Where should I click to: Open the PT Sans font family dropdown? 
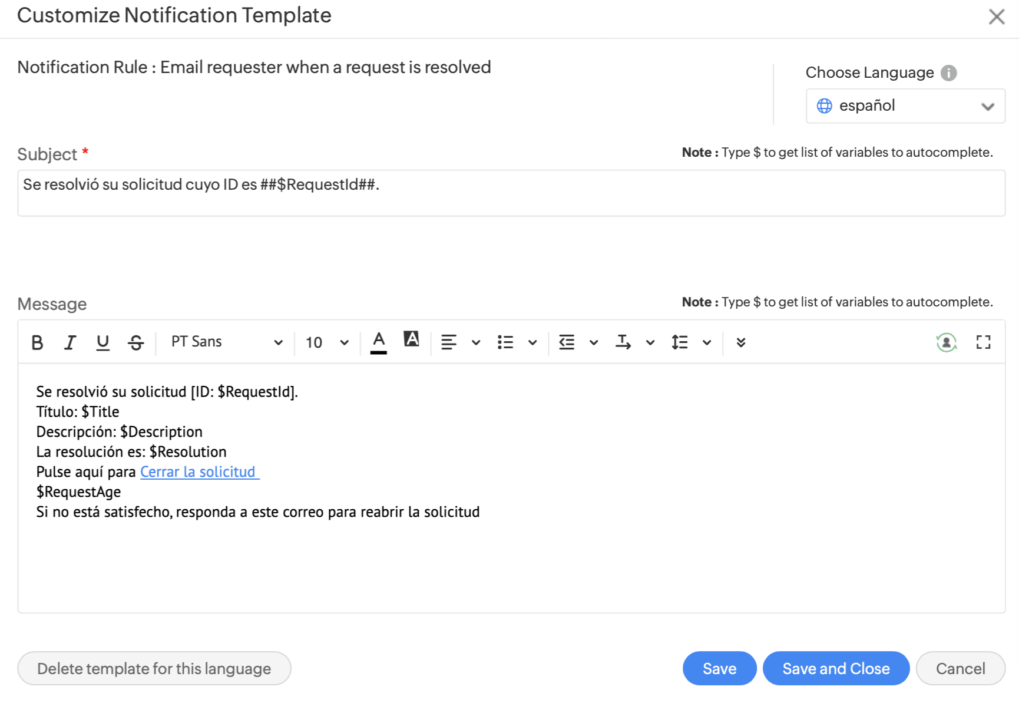pos(226,342)
